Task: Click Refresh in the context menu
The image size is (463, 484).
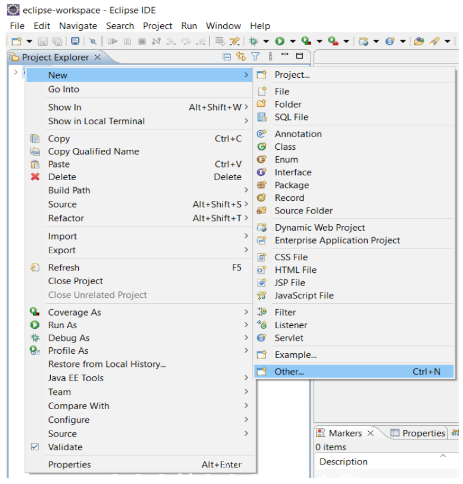Action: point(139,268)
